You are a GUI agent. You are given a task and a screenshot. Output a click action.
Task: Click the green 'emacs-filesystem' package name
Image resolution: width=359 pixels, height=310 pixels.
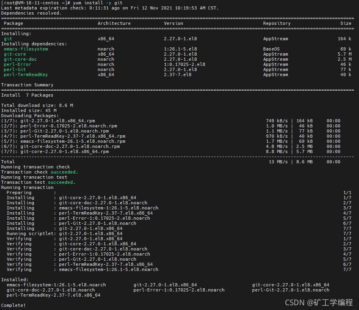click(x=26, y=49)
